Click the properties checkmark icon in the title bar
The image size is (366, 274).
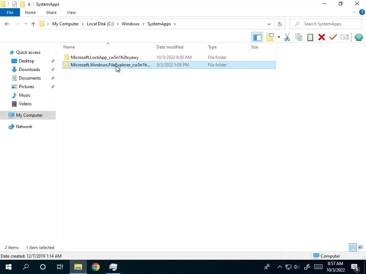tap(14, 4)
